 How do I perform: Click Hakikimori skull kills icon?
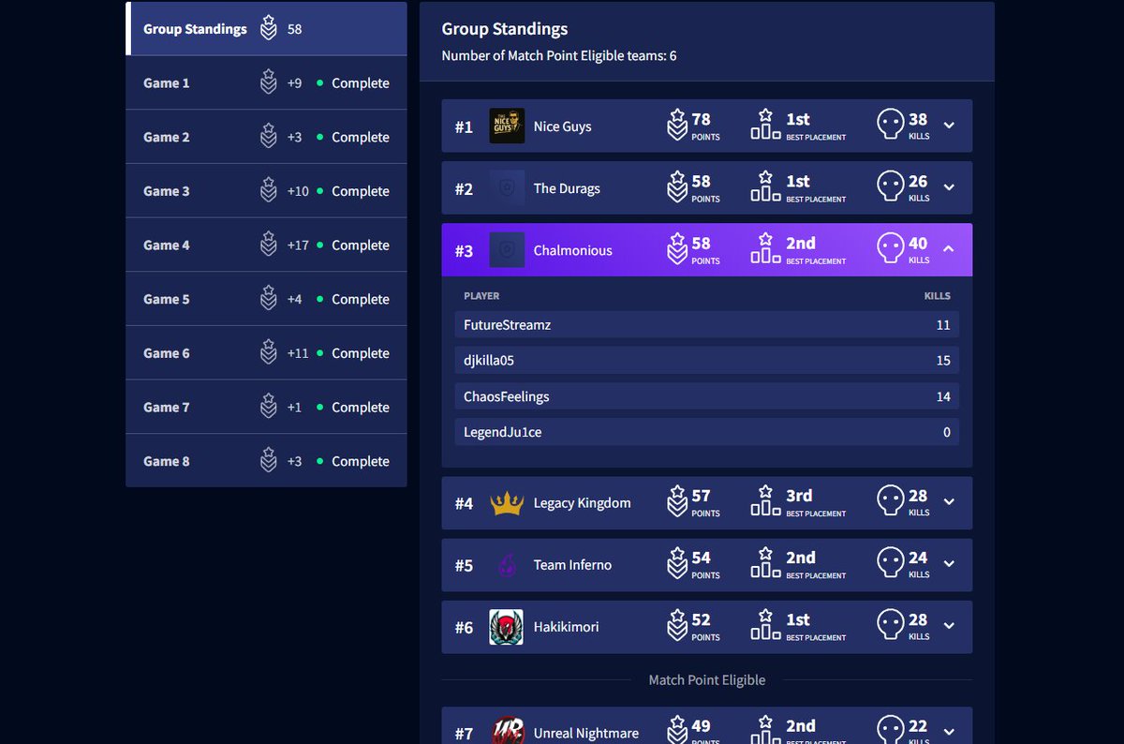(890, 625)
